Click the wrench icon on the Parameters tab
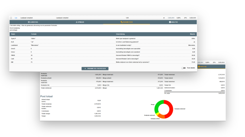The width and height of the screenshot is (245, 137). click(122, 22)
